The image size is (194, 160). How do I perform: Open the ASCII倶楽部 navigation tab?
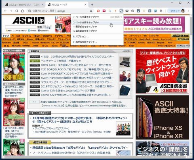click(180, 36)
